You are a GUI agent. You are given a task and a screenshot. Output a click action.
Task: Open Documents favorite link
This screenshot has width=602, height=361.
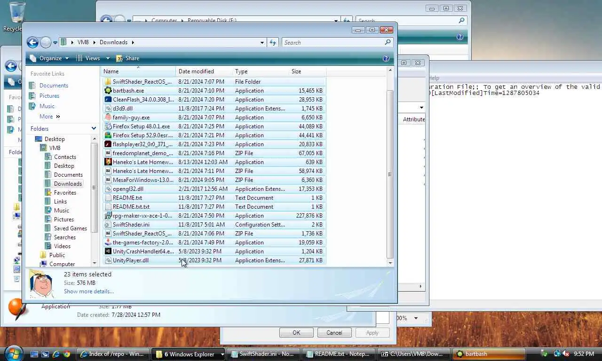point(54,86)
